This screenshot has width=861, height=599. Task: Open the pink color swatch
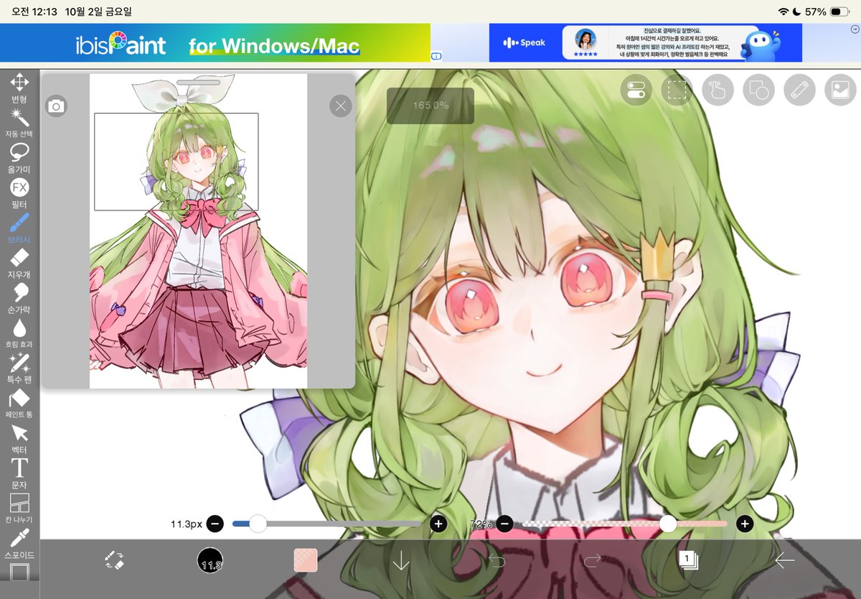pyautogui.click(x=306, y=560)
